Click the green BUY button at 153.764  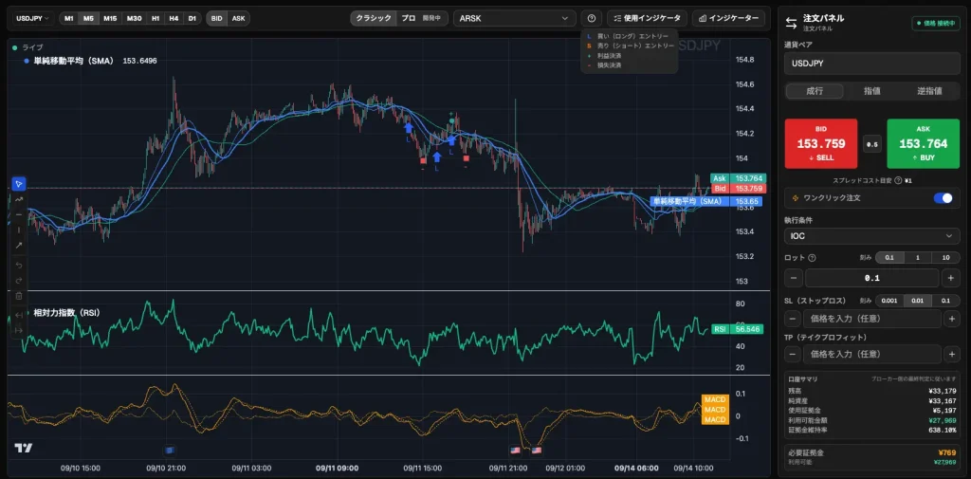pos(924,144)
